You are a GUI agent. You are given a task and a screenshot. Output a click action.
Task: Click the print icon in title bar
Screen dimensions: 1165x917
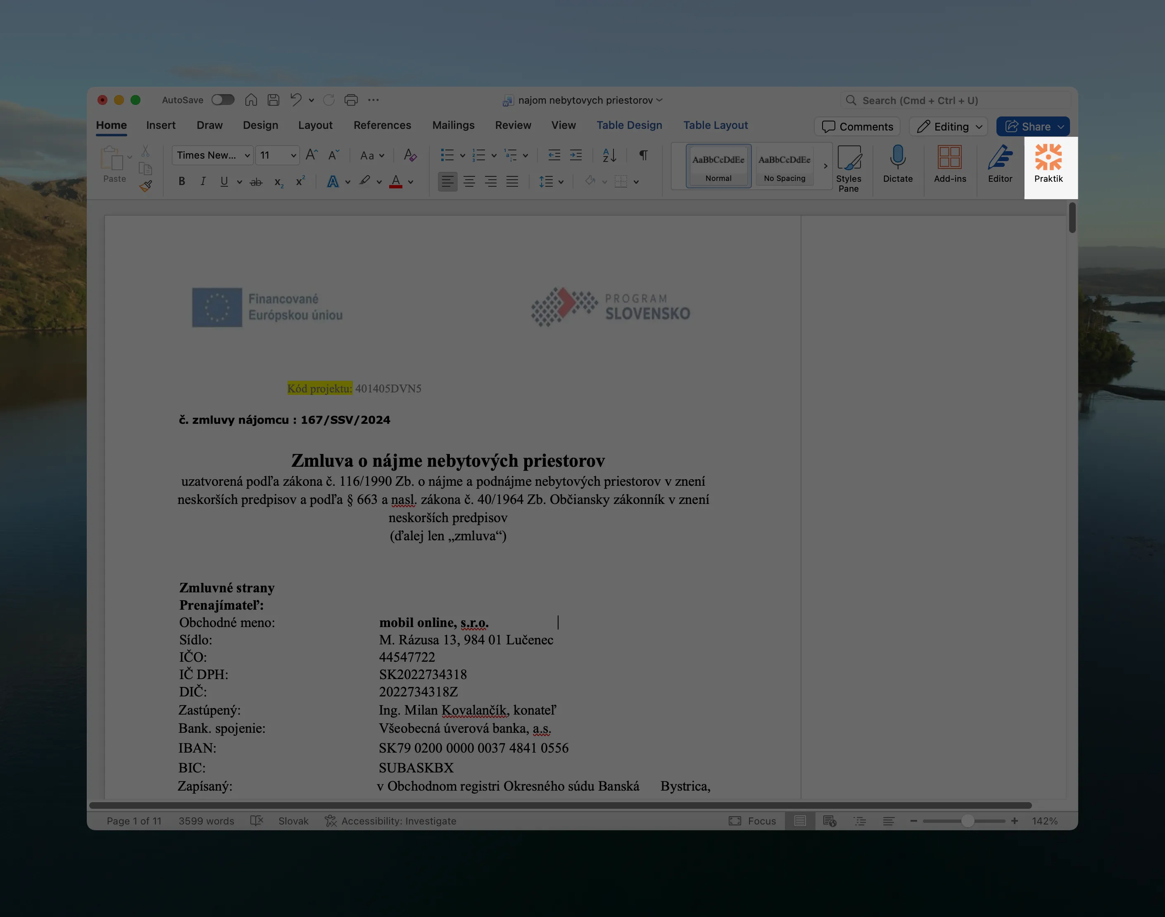pyautogui.click(x=351, y=100)
